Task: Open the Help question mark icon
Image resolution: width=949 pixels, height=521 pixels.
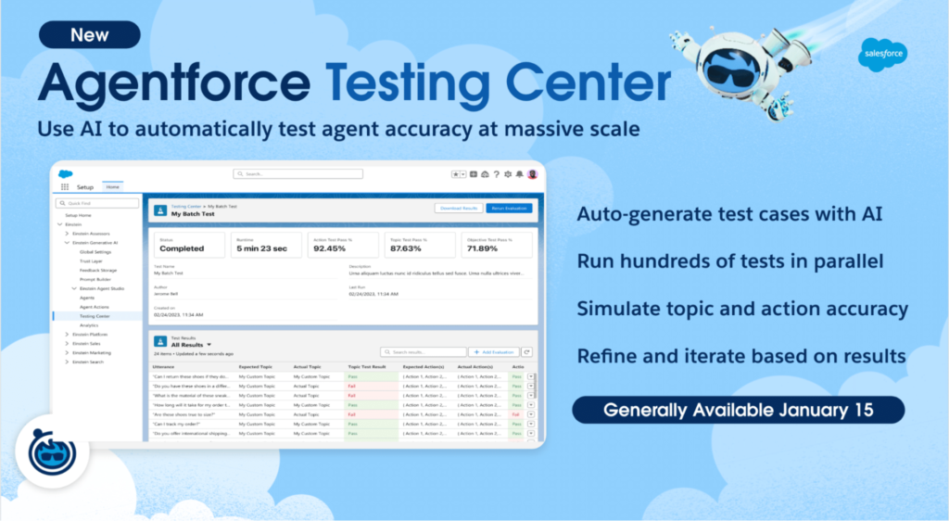Action: pyautogui.click(x=496, y=173)
